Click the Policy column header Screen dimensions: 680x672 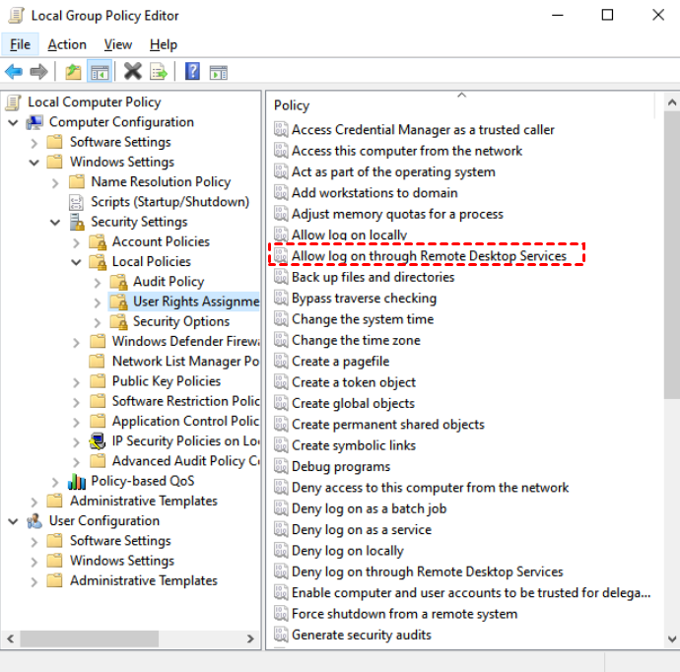click(x=292, y=105)
